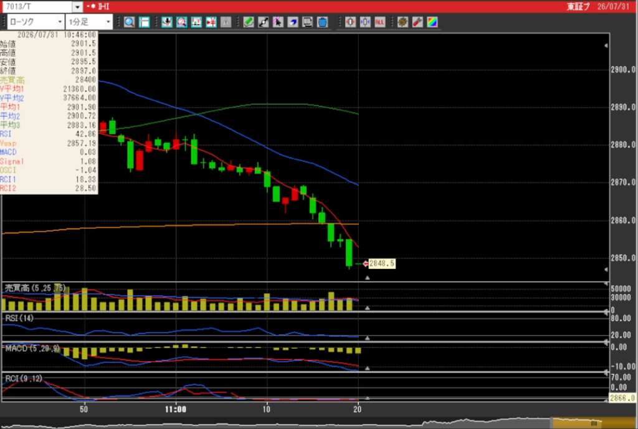The height and width of the screenshot is (429, 638).
Task: Click the 26/07/31 date in title bar
Action: tap(613, 7)
